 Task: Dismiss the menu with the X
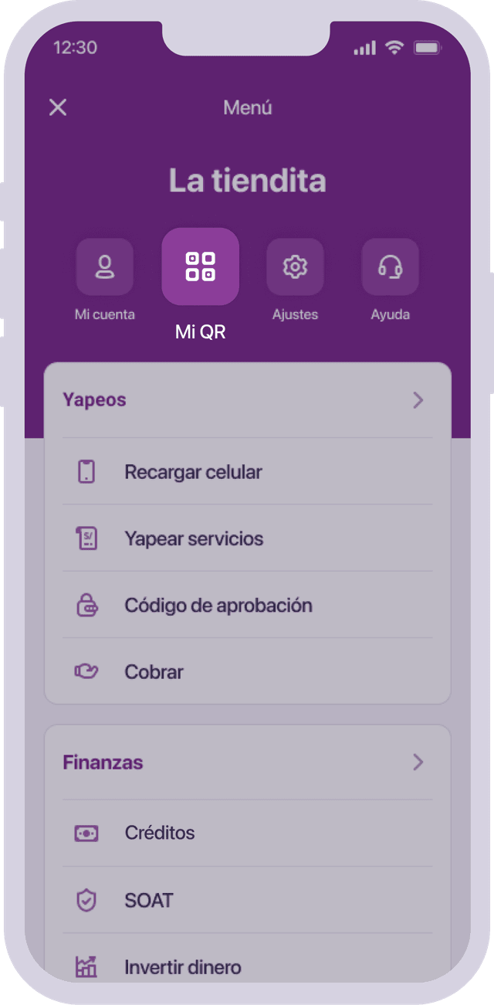pyautogui.click(x=57, y=107)
